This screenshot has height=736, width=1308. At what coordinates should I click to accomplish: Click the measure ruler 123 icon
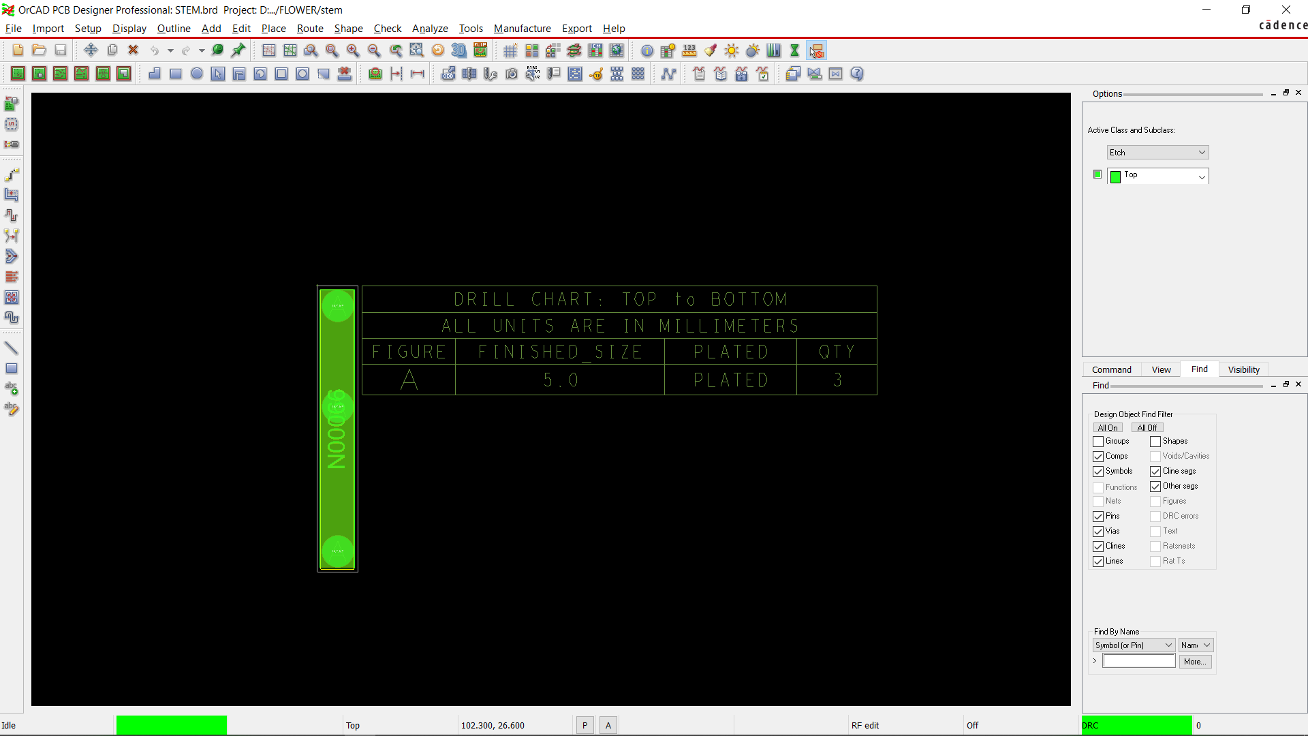tap(689, 50)
